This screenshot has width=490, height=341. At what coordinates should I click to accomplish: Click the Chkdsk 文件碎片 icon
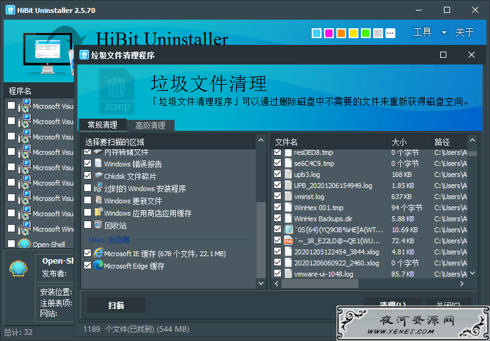pos(98,176)
